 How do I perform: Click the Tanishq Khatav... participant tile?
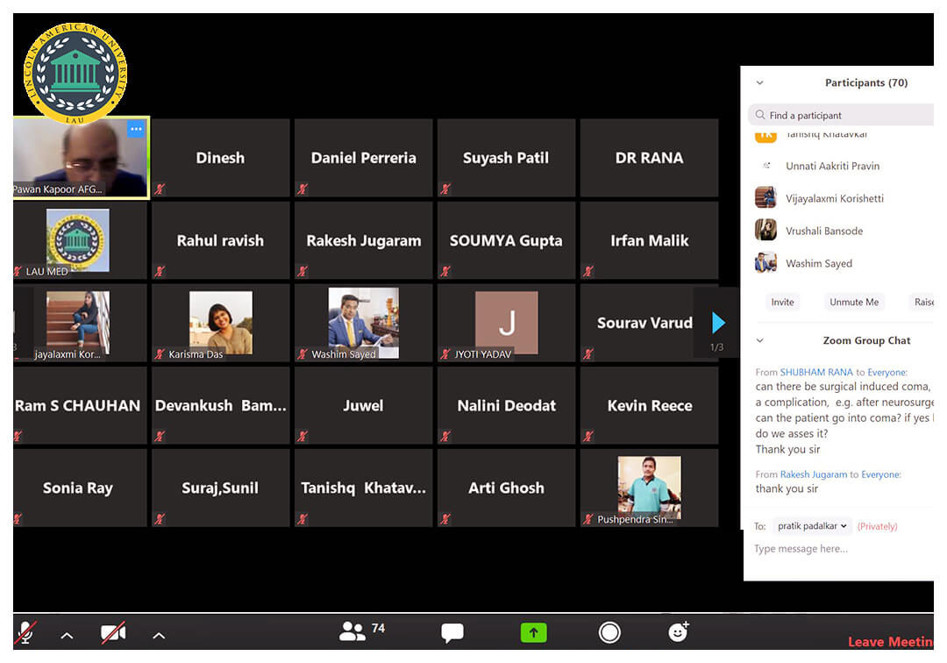point(364,488)
